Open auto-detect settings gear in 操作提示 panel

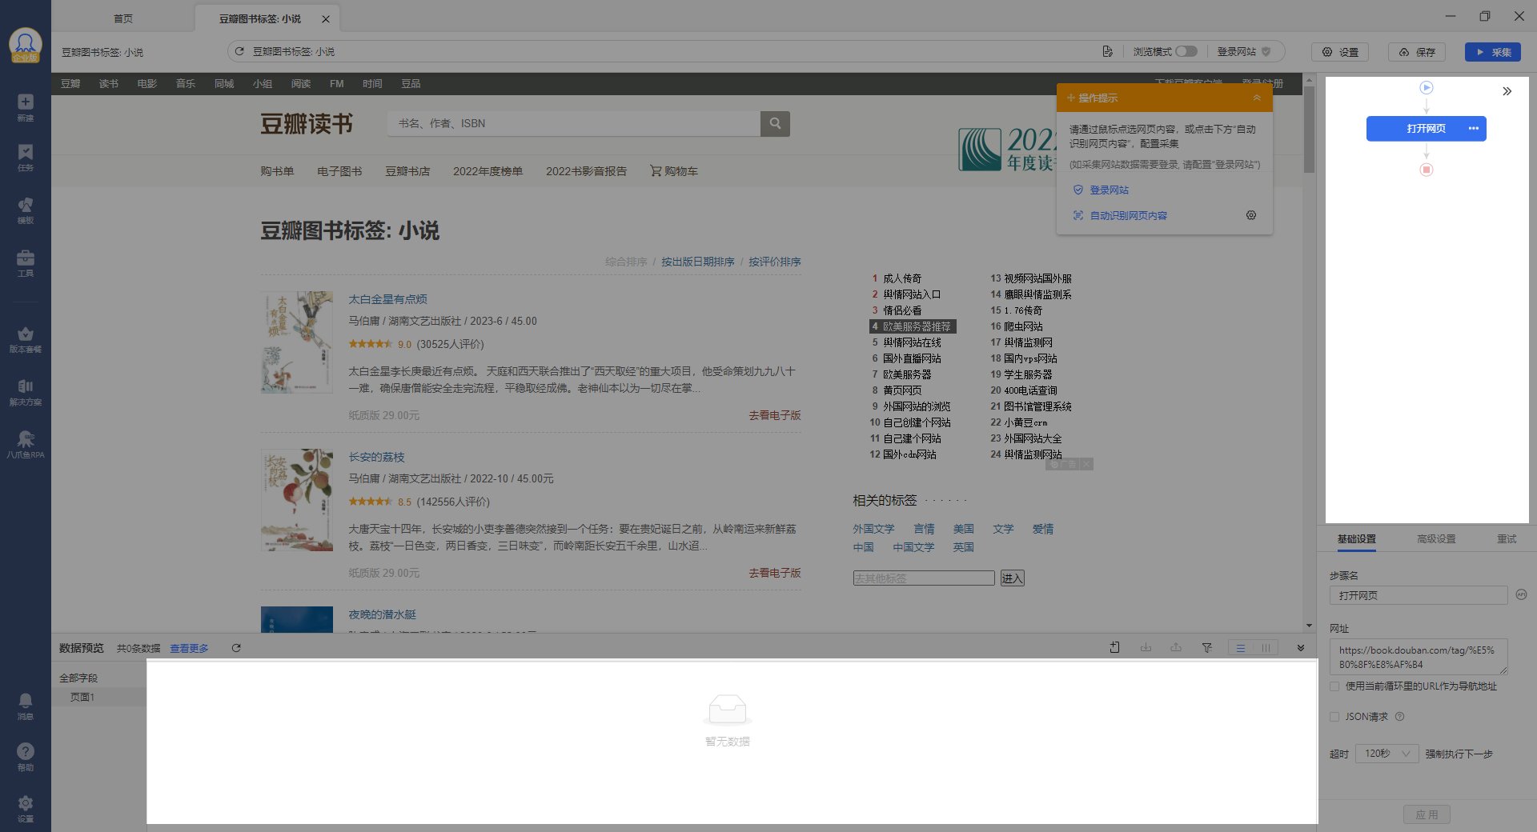click(1251, 215)
